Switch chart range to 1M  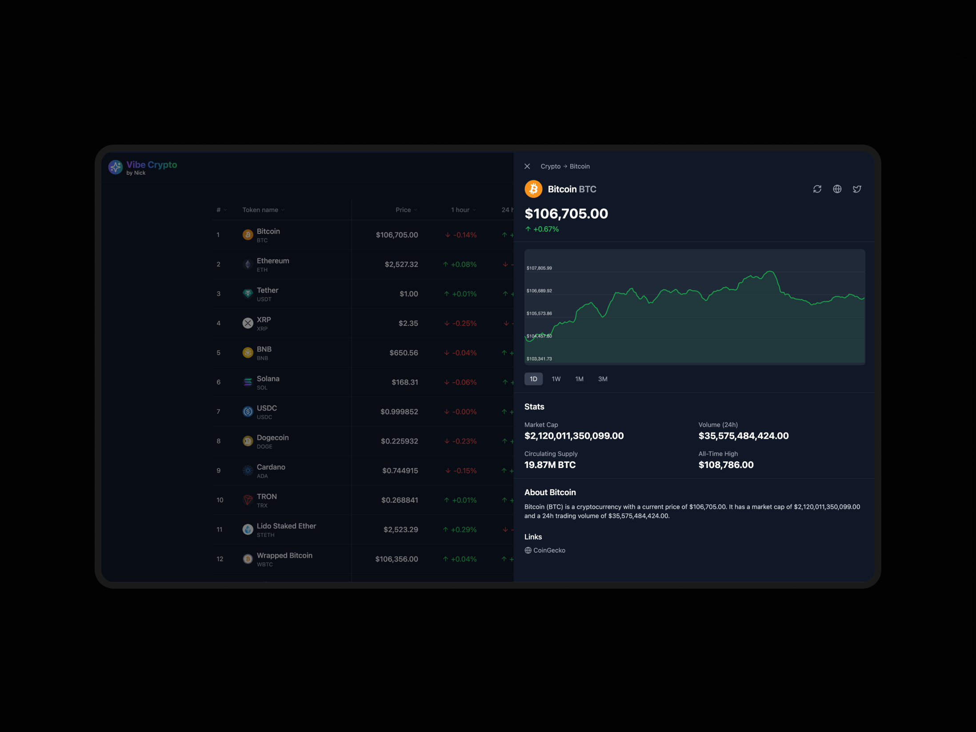[x=579, y=379]
